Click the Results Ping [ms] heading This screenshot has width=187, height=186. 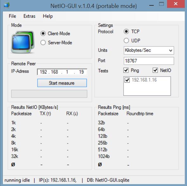tap(114, 107)
